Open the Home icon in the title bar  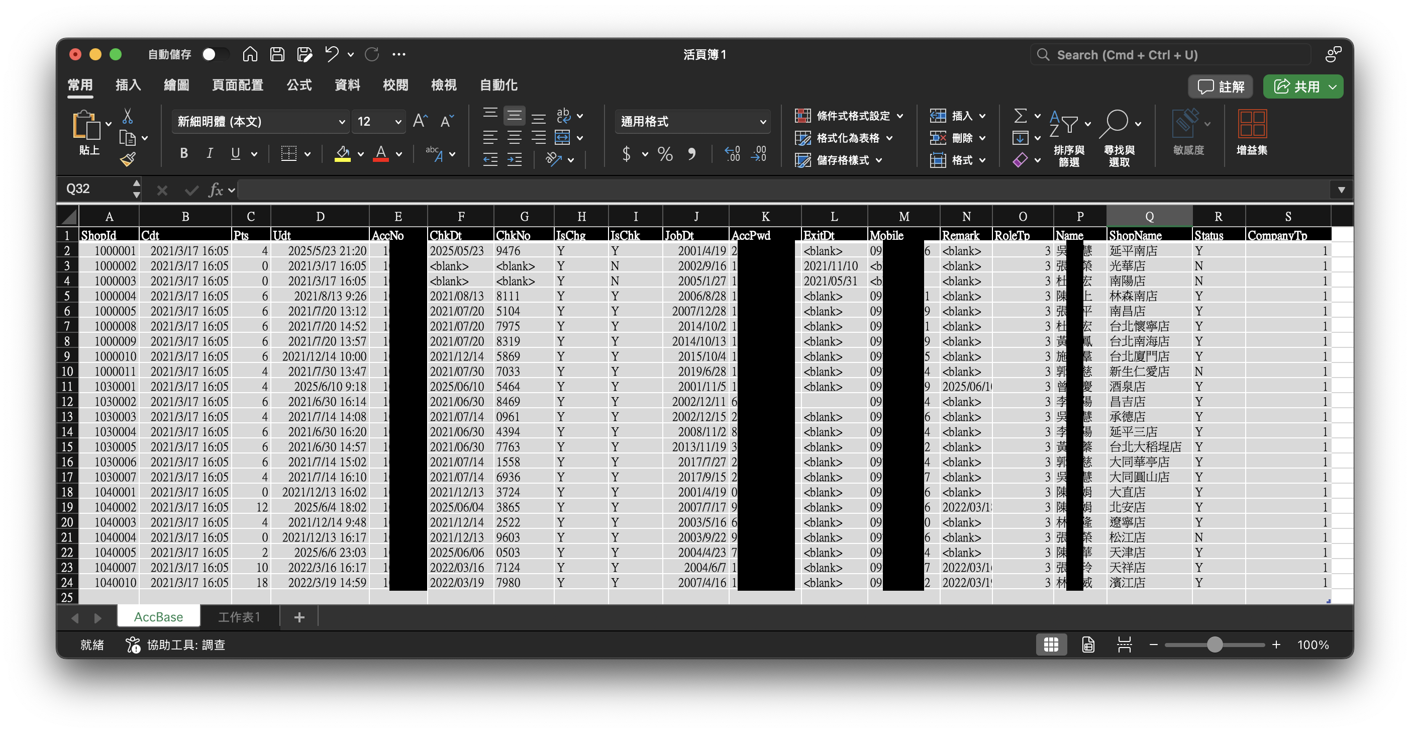point(250,54)
